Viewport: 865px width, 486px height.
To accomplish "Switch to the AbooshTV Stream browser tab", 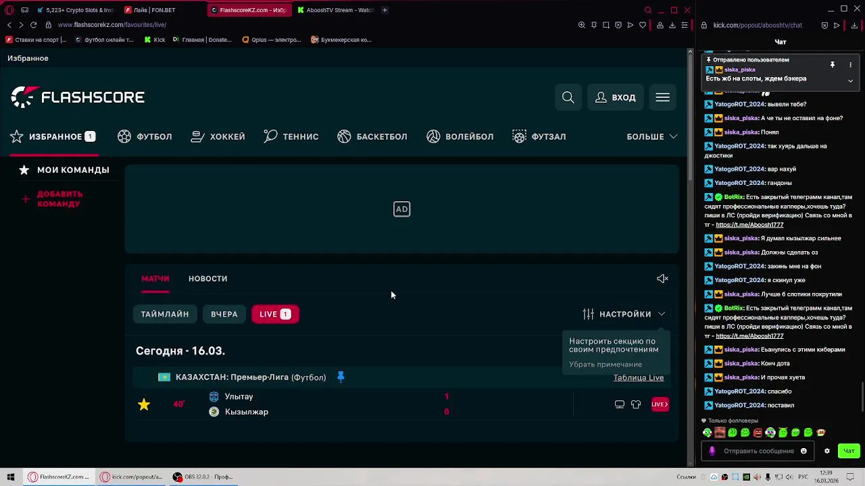I will coord(335,10).
